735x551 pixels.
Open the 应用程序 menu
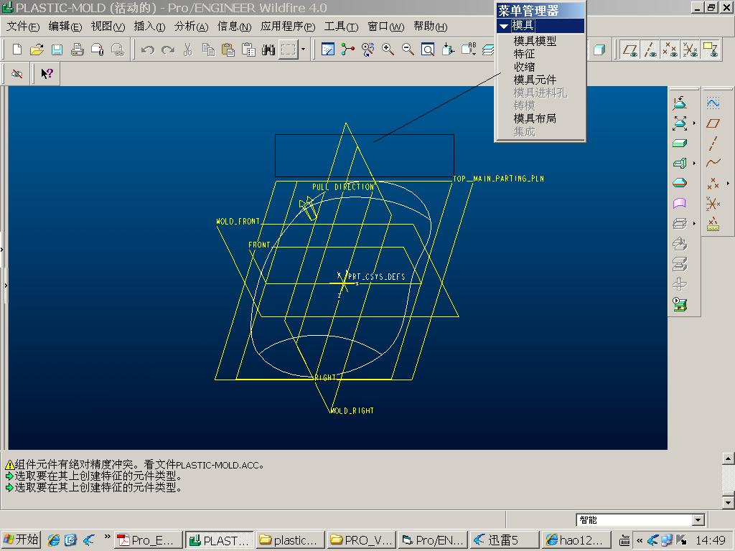[288, 27]
